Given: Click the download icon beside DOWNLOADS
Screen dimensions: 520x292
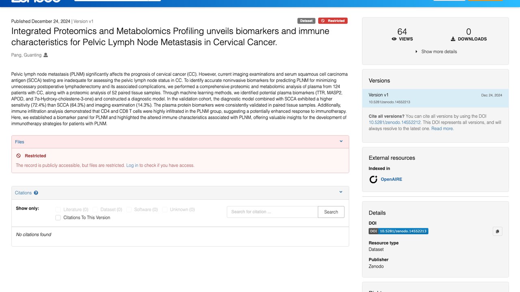Looking at the screenshot, I should click(x=453, y=39).
